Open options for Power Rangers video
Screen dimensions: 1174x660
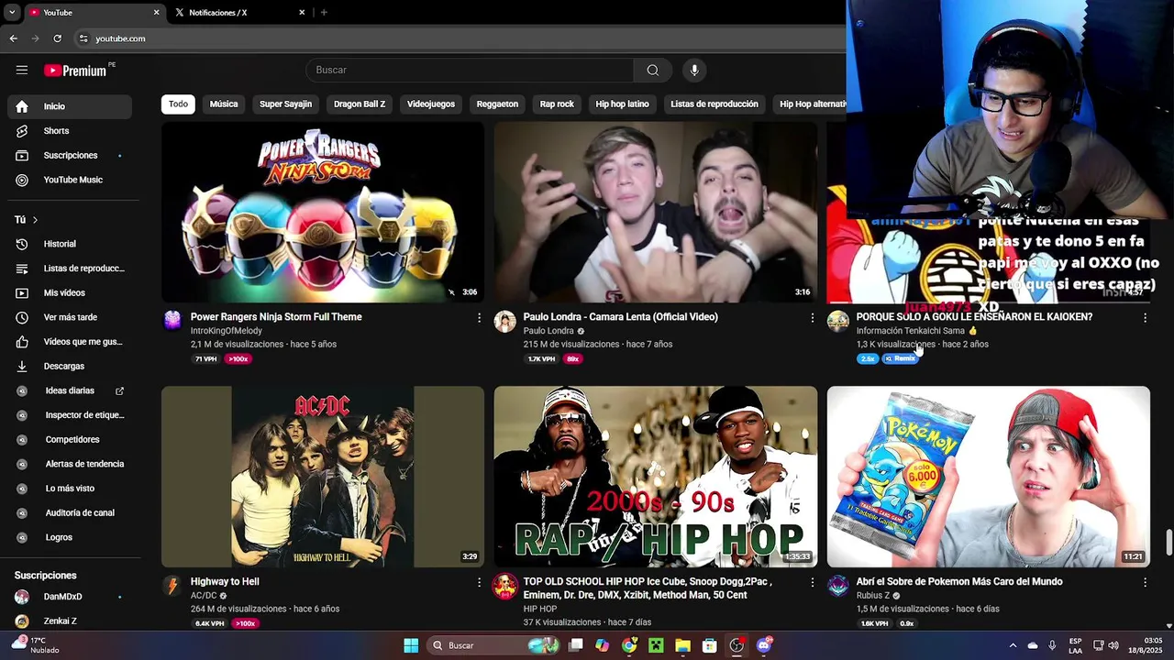click(x=479, y=317)
